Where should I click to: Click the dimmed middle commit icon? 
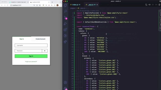pos(153,5)
